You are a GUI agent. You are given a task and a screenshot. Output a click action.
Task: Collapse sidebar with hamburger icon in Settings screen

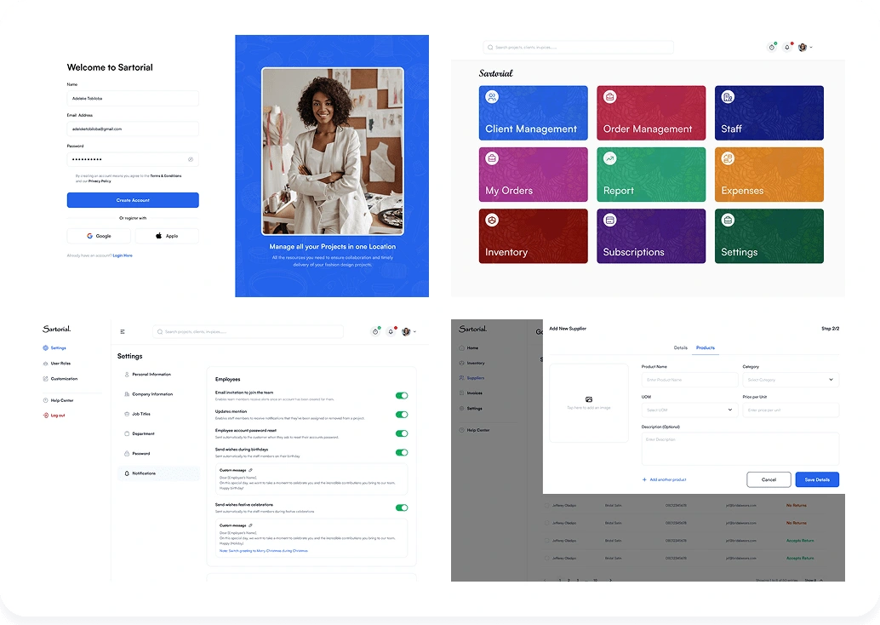(x=123, y=332)
